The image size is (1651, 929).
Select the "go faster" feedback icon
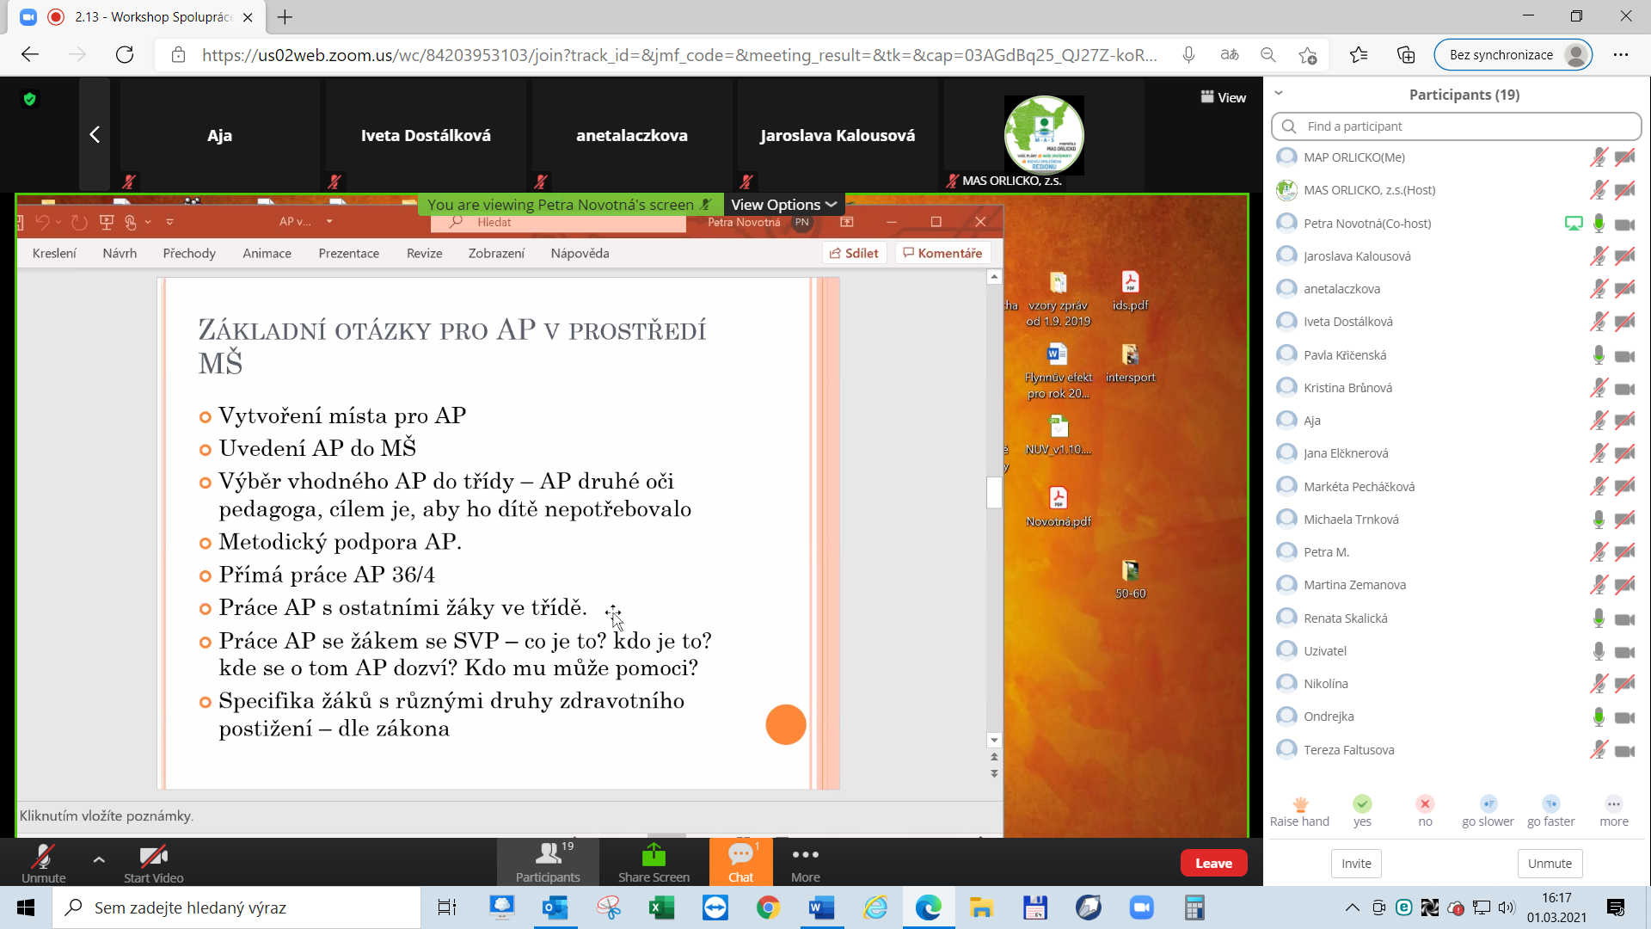[1551, 804]
